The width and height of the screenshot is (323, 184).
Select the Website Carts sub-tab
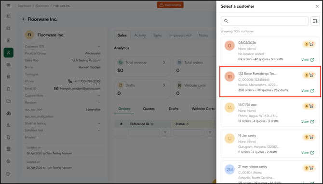[203, 109]
